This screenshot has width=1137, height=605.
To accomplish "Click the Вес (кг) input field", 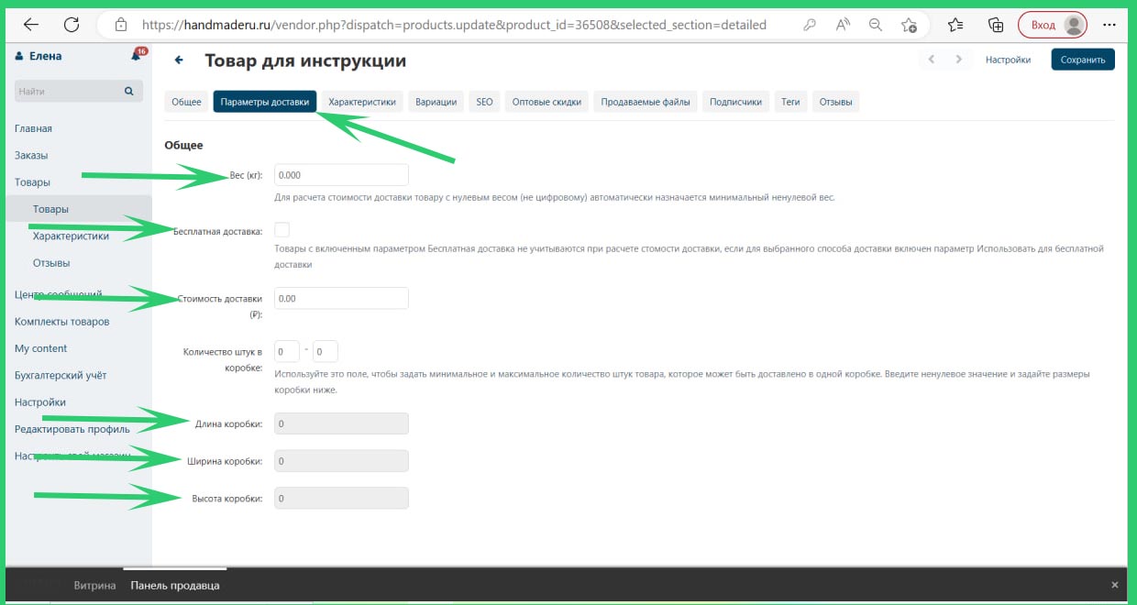I will [341, 175].
